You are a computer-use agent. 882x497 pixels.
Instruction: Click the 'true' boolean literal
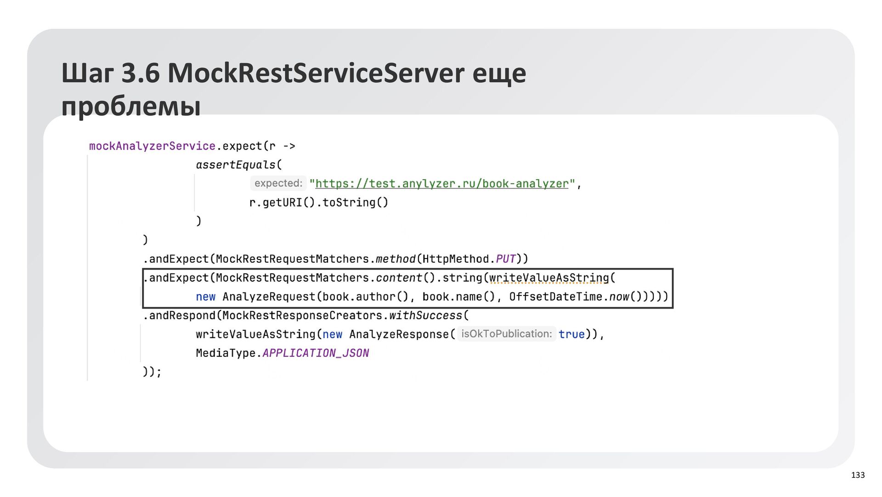pos(571,334)
